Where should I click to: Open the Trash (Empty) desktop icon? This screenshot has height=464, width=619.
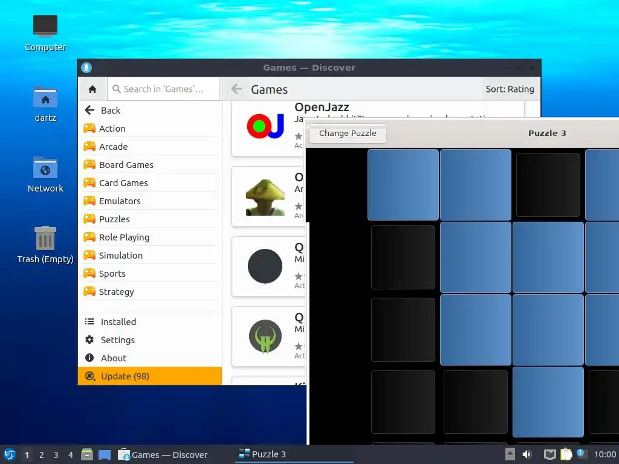(45, 245)
